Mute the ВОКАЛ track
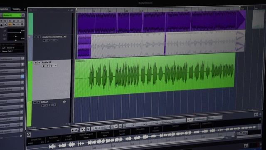Viewport: 266px width, 150px height. 35,102
